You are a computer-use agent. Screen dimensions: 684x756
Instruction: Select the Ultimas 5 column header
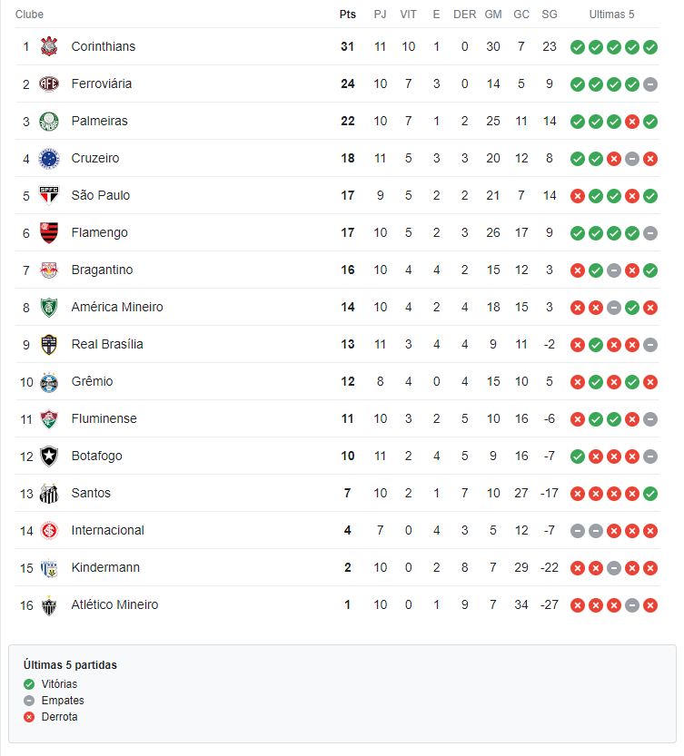pos(611,15)
